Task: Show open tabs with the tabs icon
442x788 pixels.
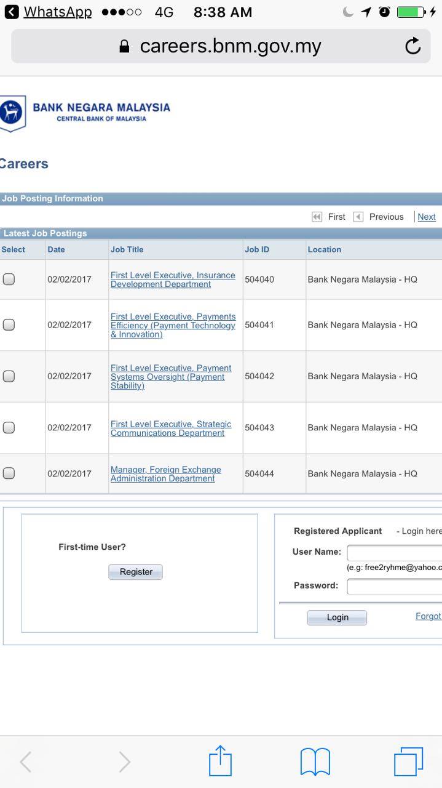Action: point(409,762)
